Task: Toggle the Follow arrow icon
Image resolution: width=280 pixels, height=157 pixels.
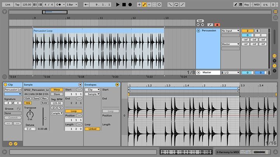Action: [x=86, y=5]
